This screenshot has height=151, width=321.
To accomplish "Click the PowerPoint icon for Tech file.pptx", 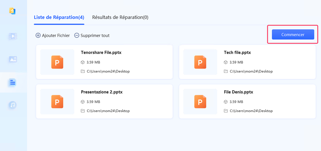I will 200,62.
